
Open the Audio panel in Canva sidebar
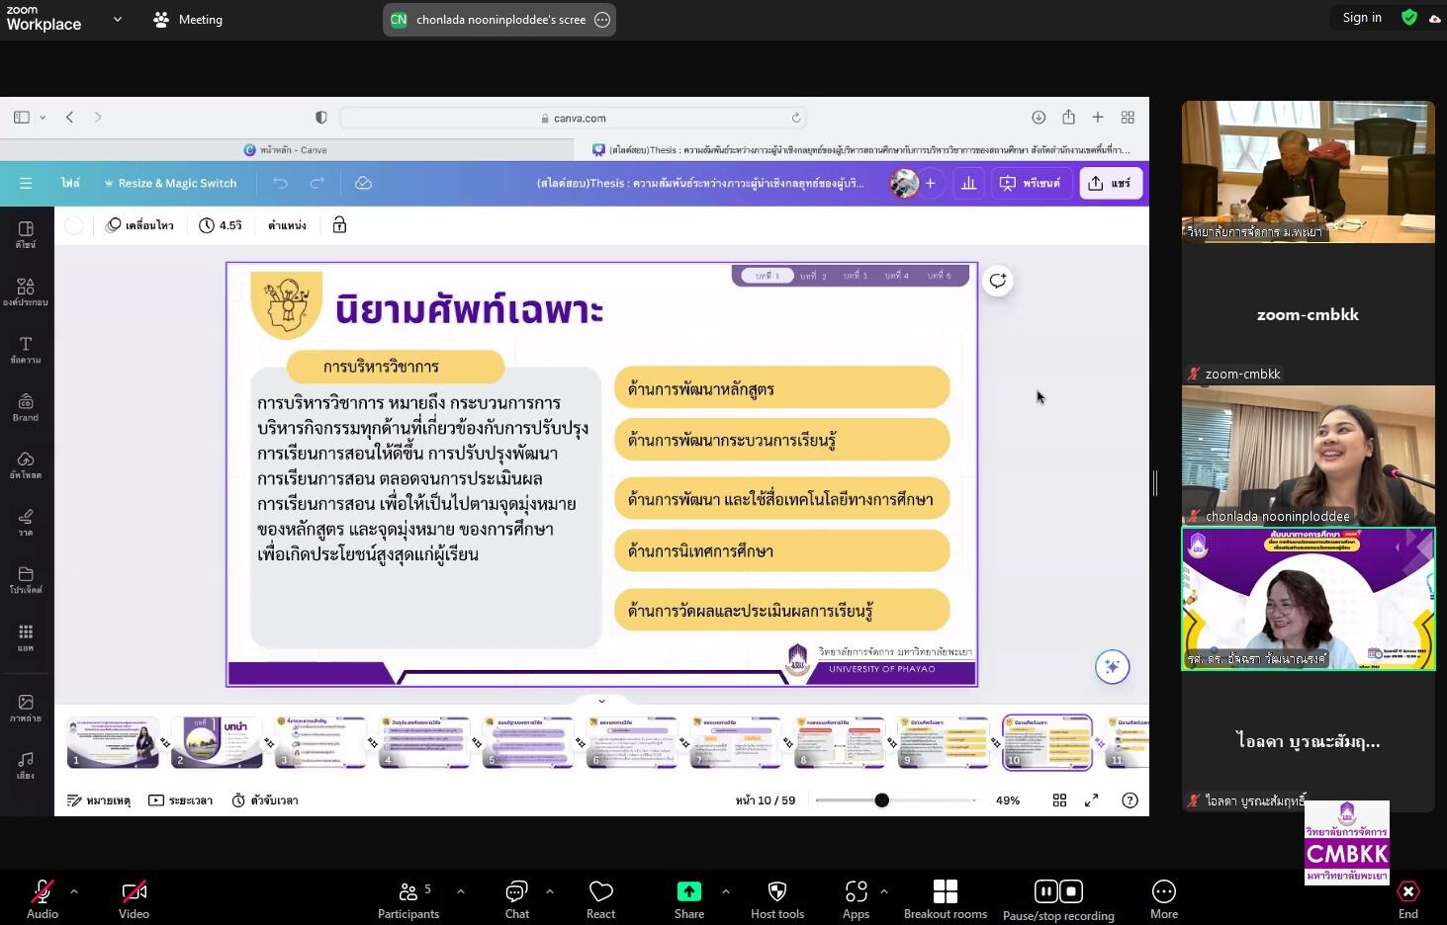(x=26, y=765)
